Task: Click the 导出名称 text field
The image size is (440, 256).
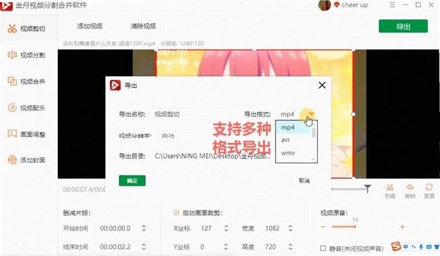Action: [190, 114]
